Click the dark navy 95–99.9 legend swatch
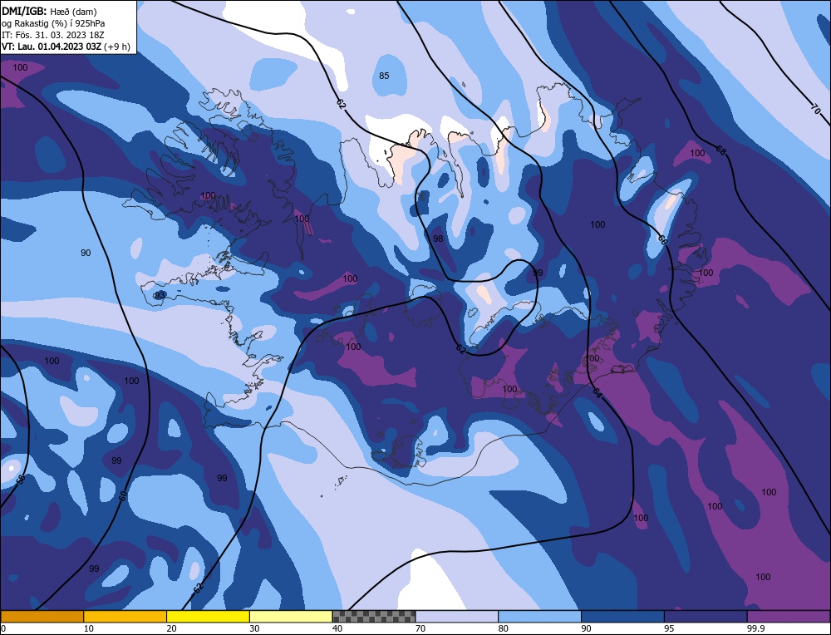This screenshot has height=635, width=831. click(x=706, y=616)
